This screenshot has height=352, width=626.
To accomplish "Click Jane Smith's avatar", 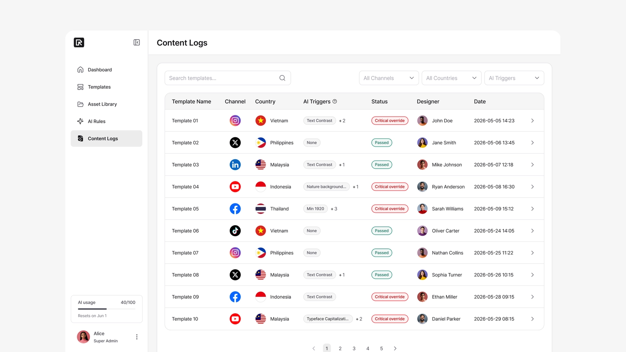I will point(422,143).
